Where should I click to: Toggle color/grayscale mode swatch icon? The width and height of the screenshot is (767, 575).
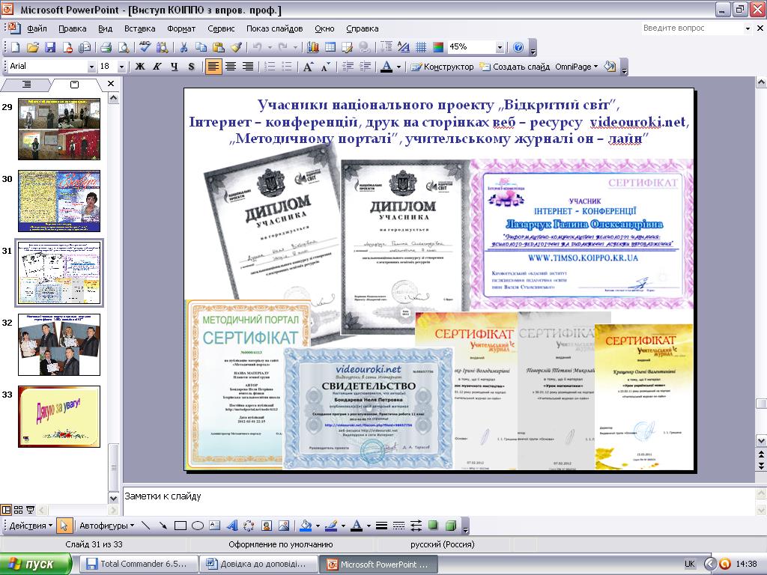pyautogui.click(x=437, y=47)
